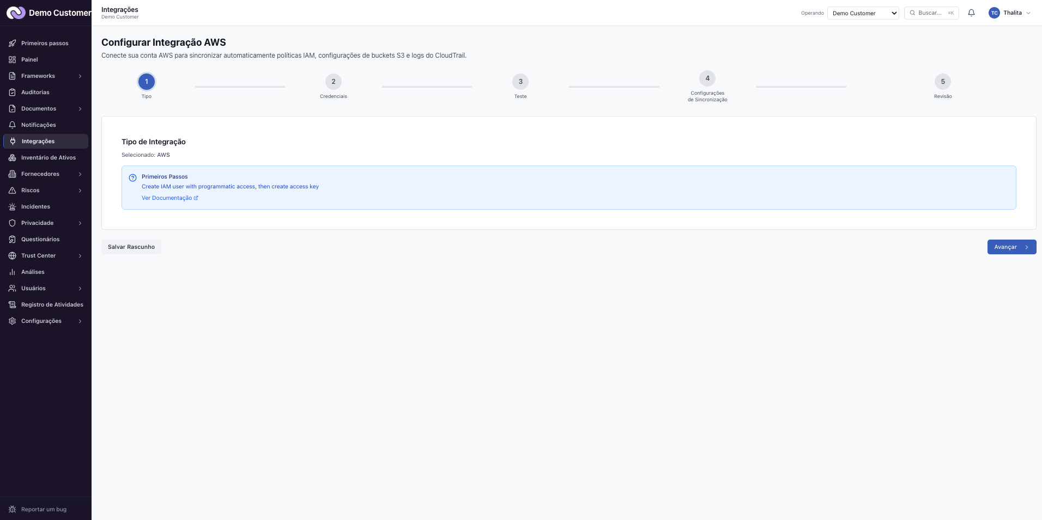Expand the Privacidade submenu chevron
This screenshot has width=1042, height=520.
coord(80,223)
